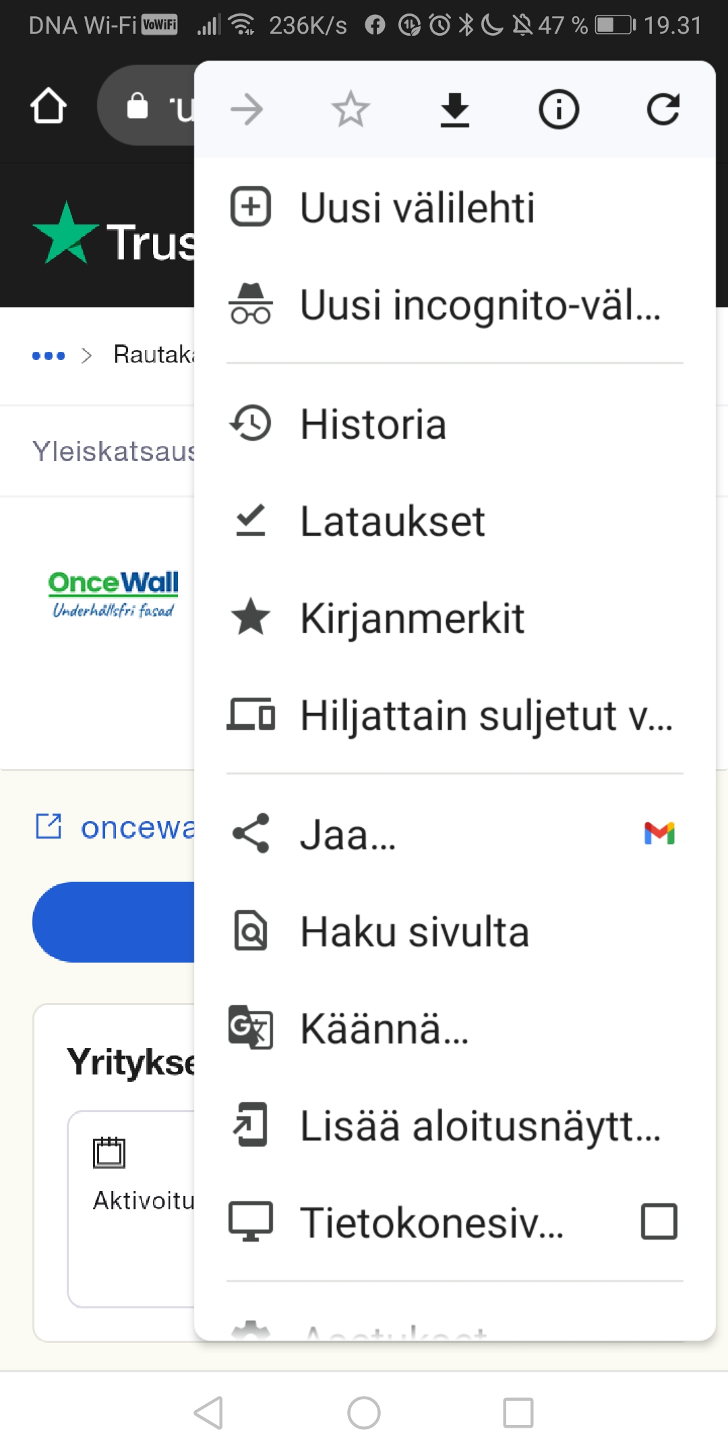Choose Käännä… to translate page
This screenshot has width=728, height=1456.
point(384,1029)
